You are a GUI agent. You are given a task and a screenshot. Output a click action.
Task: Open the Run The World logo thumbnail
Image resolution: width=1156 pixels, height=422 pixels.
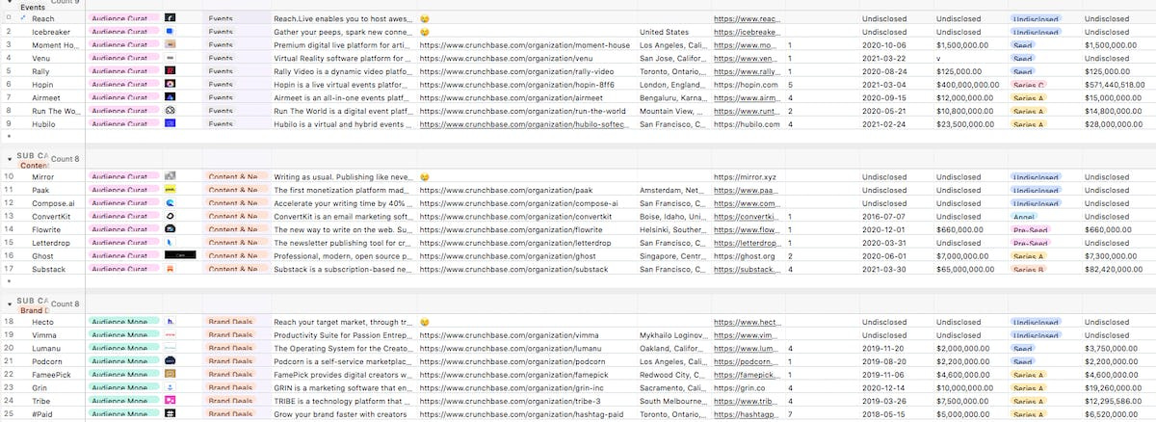(170, 110)
